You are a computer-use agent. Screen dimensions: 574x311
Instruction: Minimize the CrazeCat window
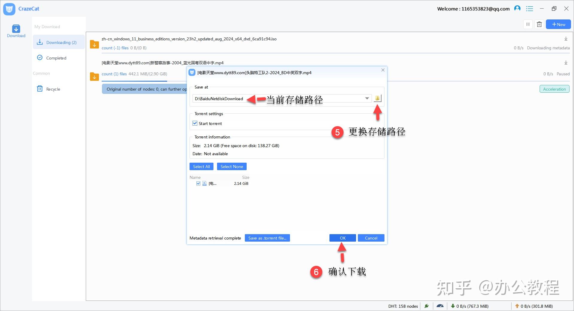(542, 9)
